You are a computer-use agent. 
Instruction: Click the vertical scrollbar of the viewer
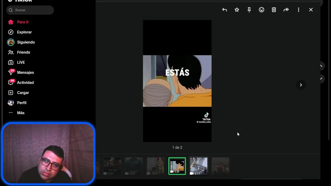pyautogui.click(x=329, y=70)
